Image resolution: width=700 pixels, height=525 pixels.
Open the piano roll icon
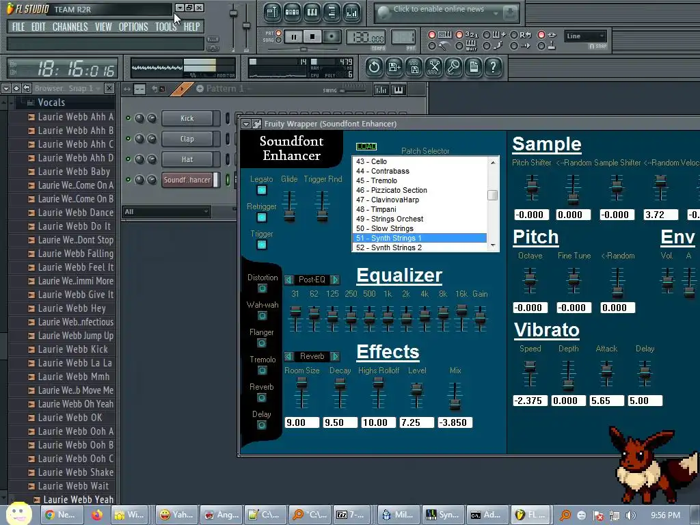312,12
